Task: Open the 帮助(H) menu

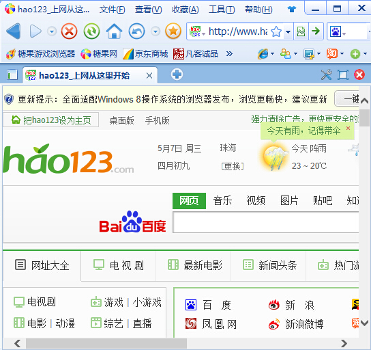Action: pyautogui.click(x=258, y=10)
